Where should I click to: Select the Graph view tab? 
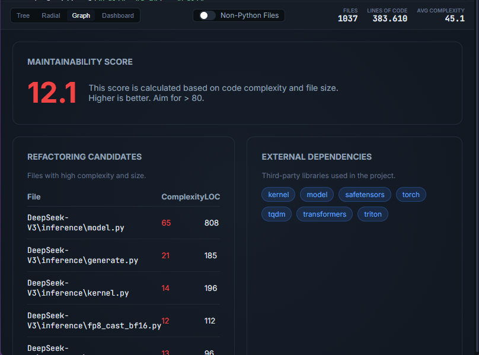click(x=81, y=15)
